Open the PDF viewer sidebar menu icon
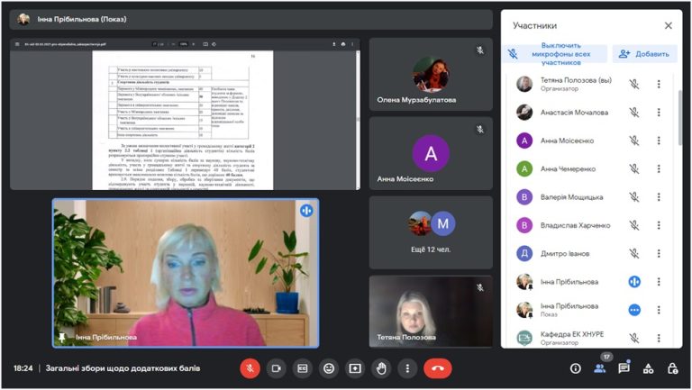Image resolution: width=692 pixels, height=390 pixels. (x=17, y=44)
